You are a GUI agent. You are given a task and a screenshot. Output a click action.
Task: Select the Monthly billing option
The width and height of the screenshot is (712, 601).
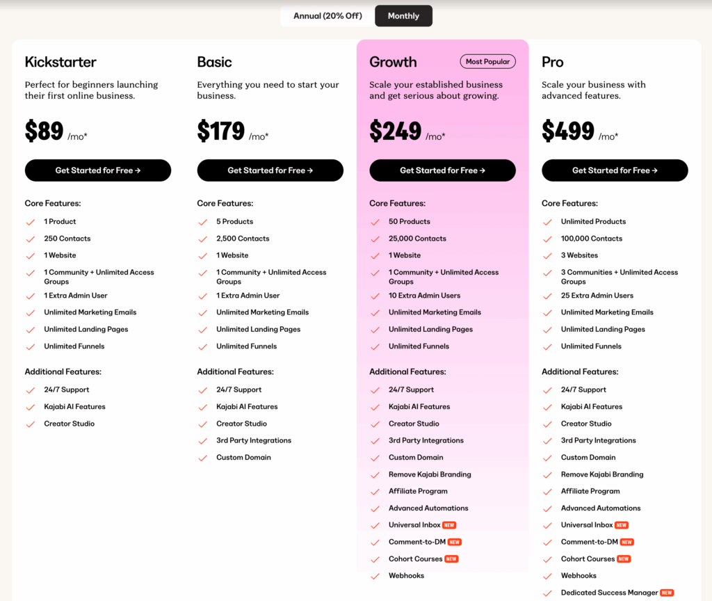click(x=403, y=16)
